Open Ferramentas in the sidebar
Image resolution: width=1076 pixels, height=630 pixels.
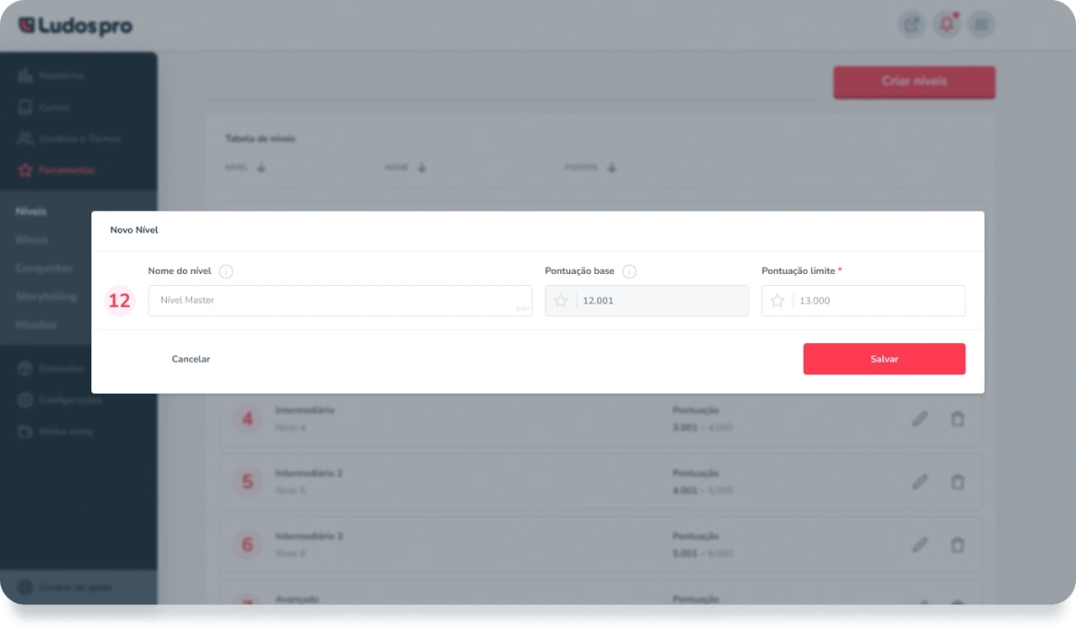point(66,171)
